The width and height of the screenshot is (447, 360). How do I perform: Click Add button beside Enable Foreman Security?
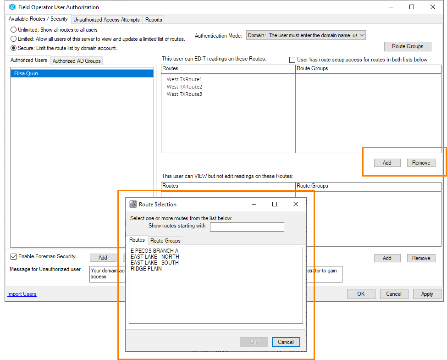[x=103, y=258]
